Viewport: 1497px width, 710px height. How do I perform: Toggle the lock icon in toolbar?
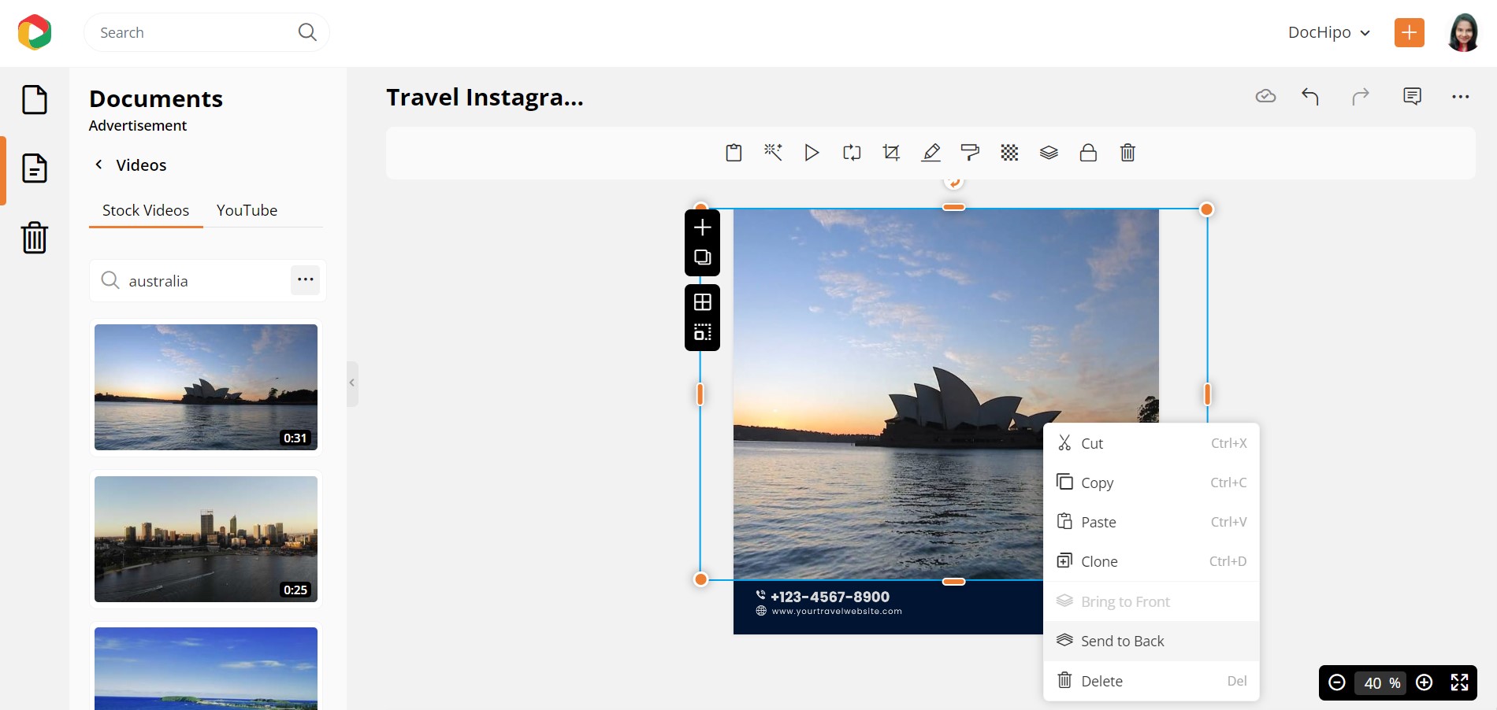pyautogui.click(x=1088, y=153)
